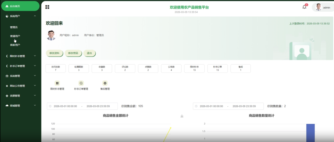Collapse the 系统用户 menu chevron
The image size is (334, 142).
tap(35, 16)
